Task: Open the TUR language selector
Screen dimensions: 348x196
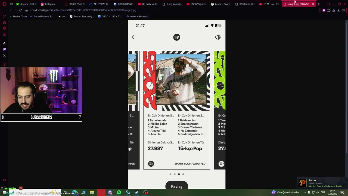Action: click(323, 192)
